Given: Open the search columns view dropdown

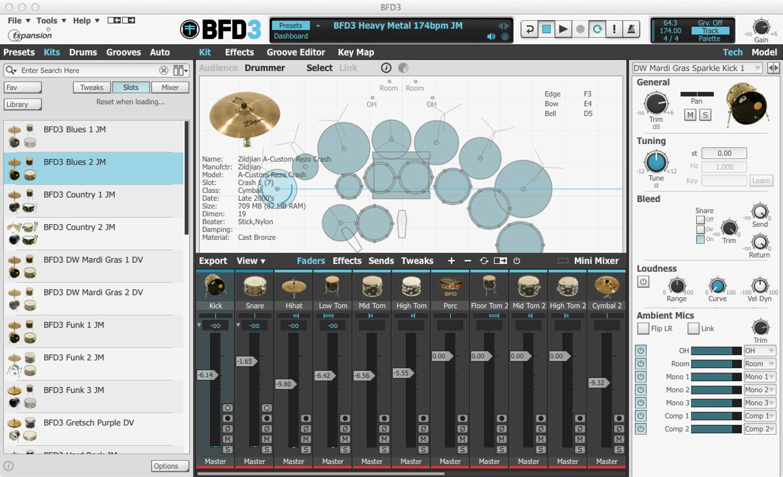Looking at the screenshot, I should pyautogui.click(x=180, y=70).
